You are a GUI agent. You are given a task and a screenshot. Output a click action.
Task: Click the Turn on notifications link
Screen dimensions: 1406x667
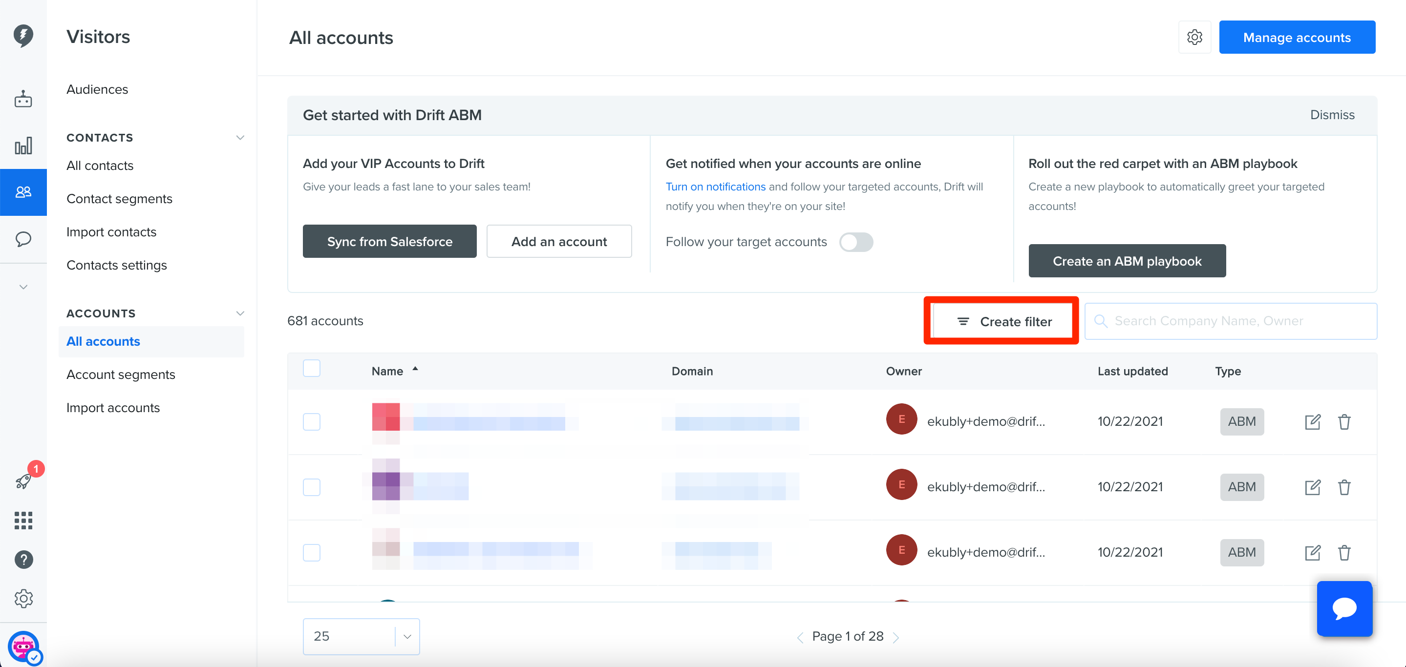pyautogui.click(x=715, y=187)
